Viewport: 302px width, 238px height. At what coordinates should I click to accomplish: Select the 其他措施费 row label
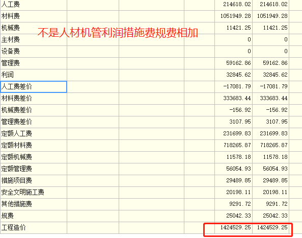(17, 204)
